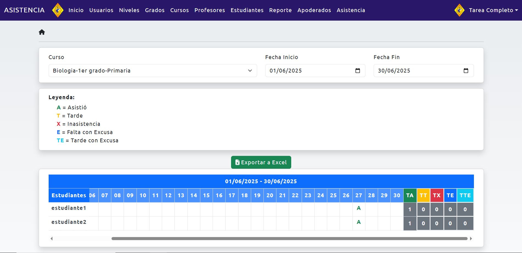Click the Fecha Inicio date field

click(310, 71)
